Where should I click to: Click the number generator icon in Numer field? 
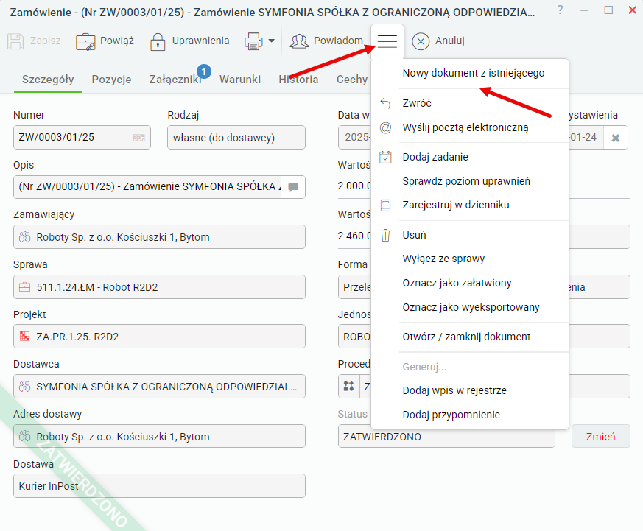[138, 138]
